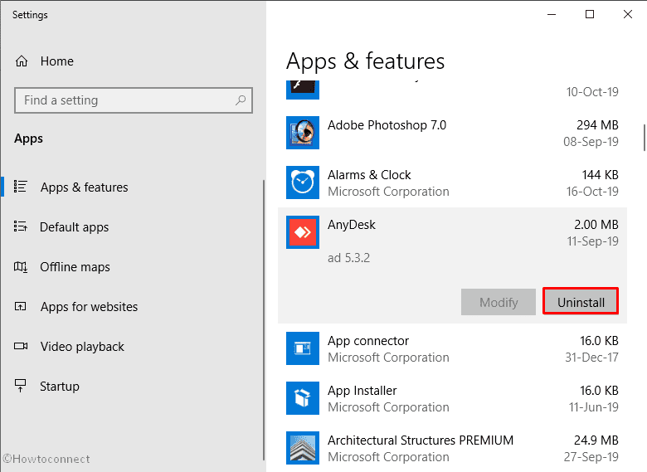Click the 144 KB size value

(600, 174)
